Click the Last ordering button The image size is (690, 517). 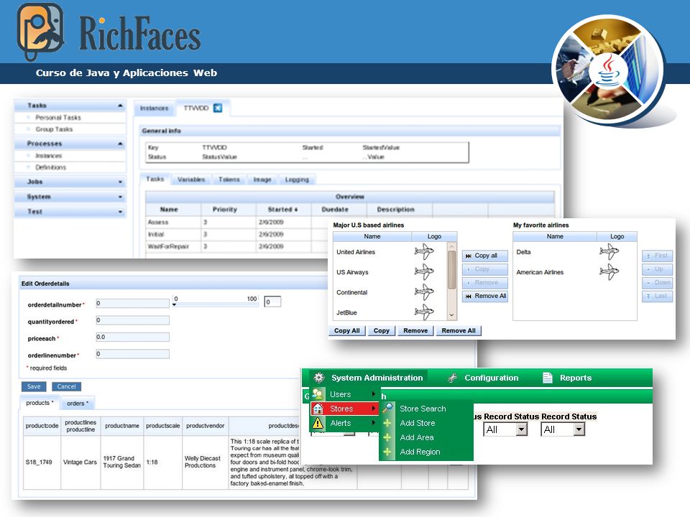[658, 297]
